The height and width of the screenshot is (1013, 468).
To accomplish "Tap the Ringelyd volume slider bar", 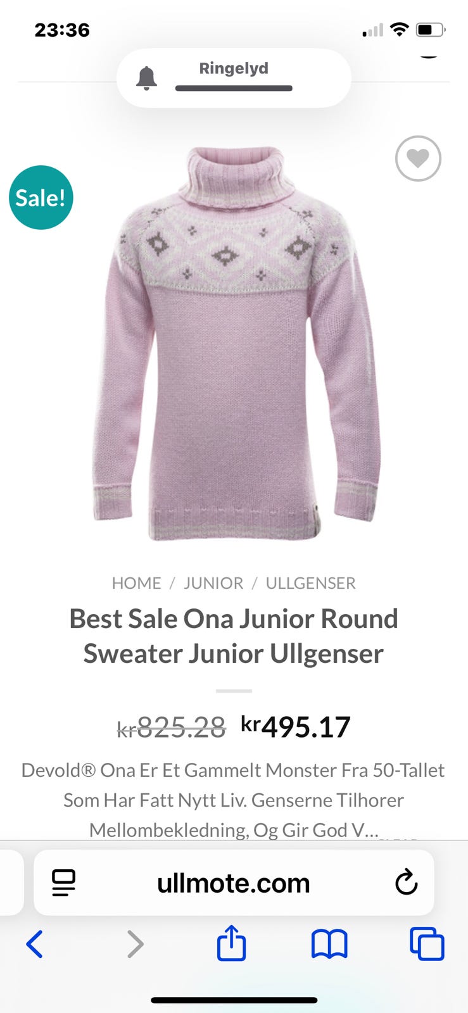I will click(x=234, y=89).
